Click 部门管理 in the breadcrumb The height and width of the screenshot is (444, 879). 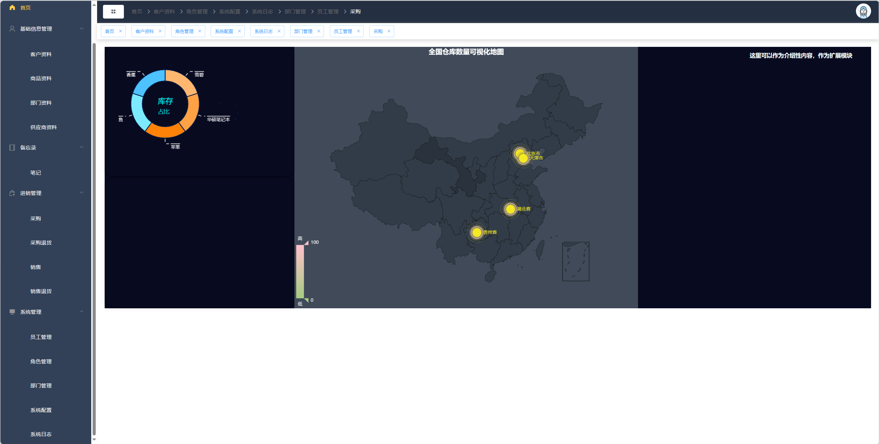coord(295,12)
